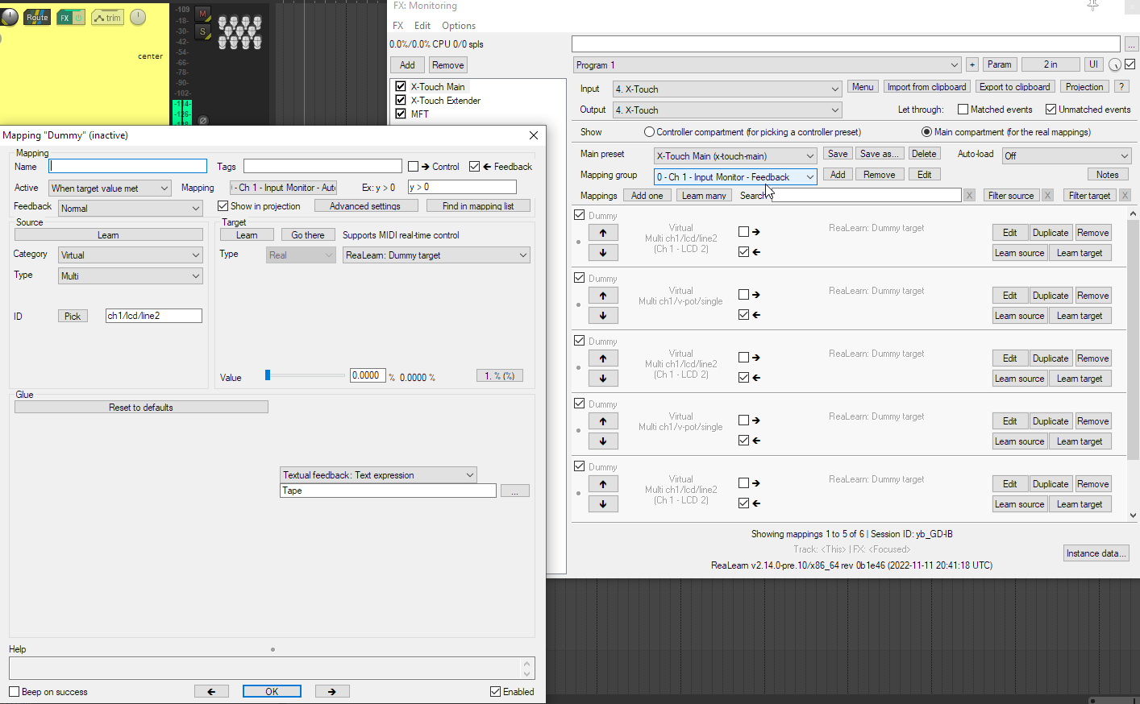Click Advanced settings button

click(365, 206)
